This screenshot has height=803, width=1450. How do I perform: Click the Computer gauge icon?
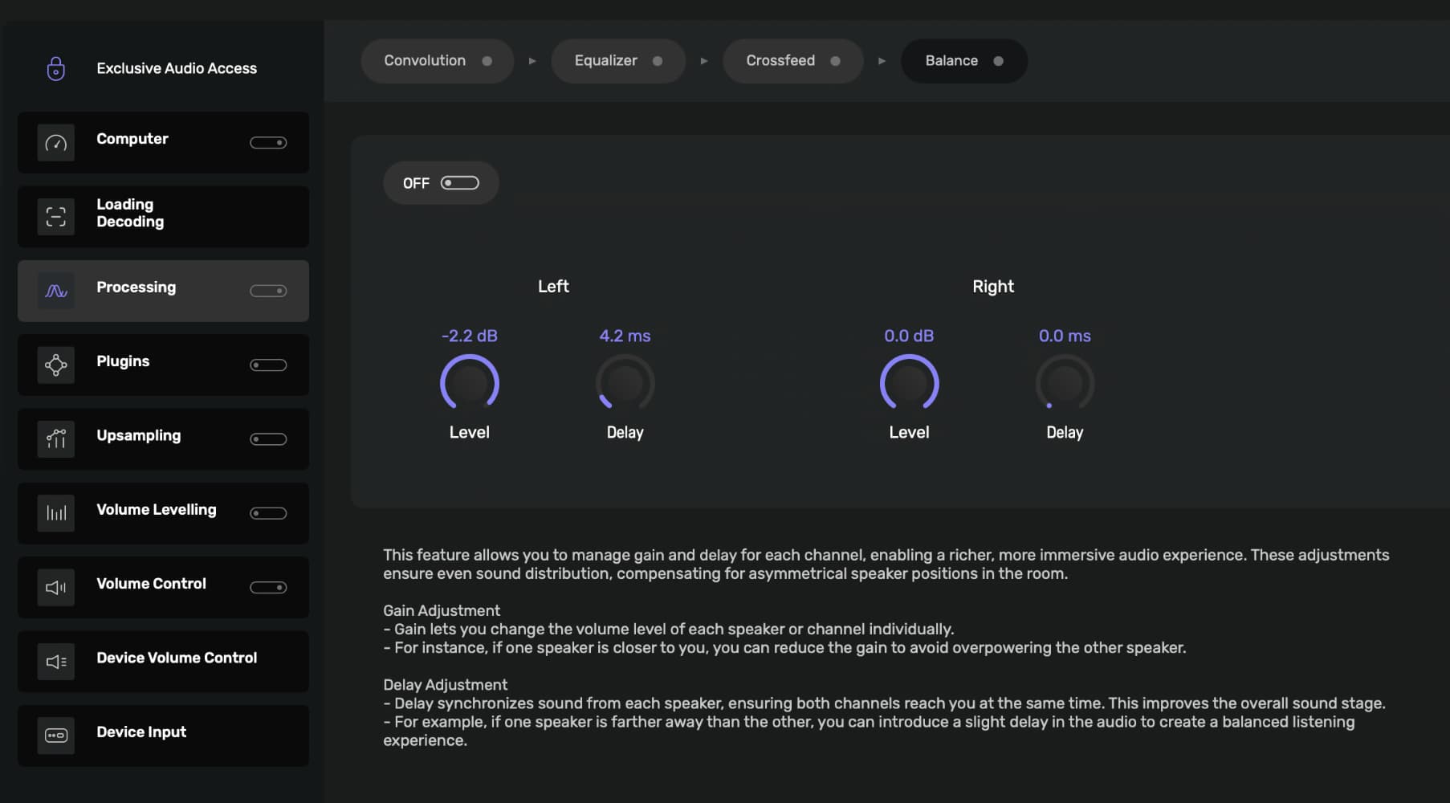point(55,143)
